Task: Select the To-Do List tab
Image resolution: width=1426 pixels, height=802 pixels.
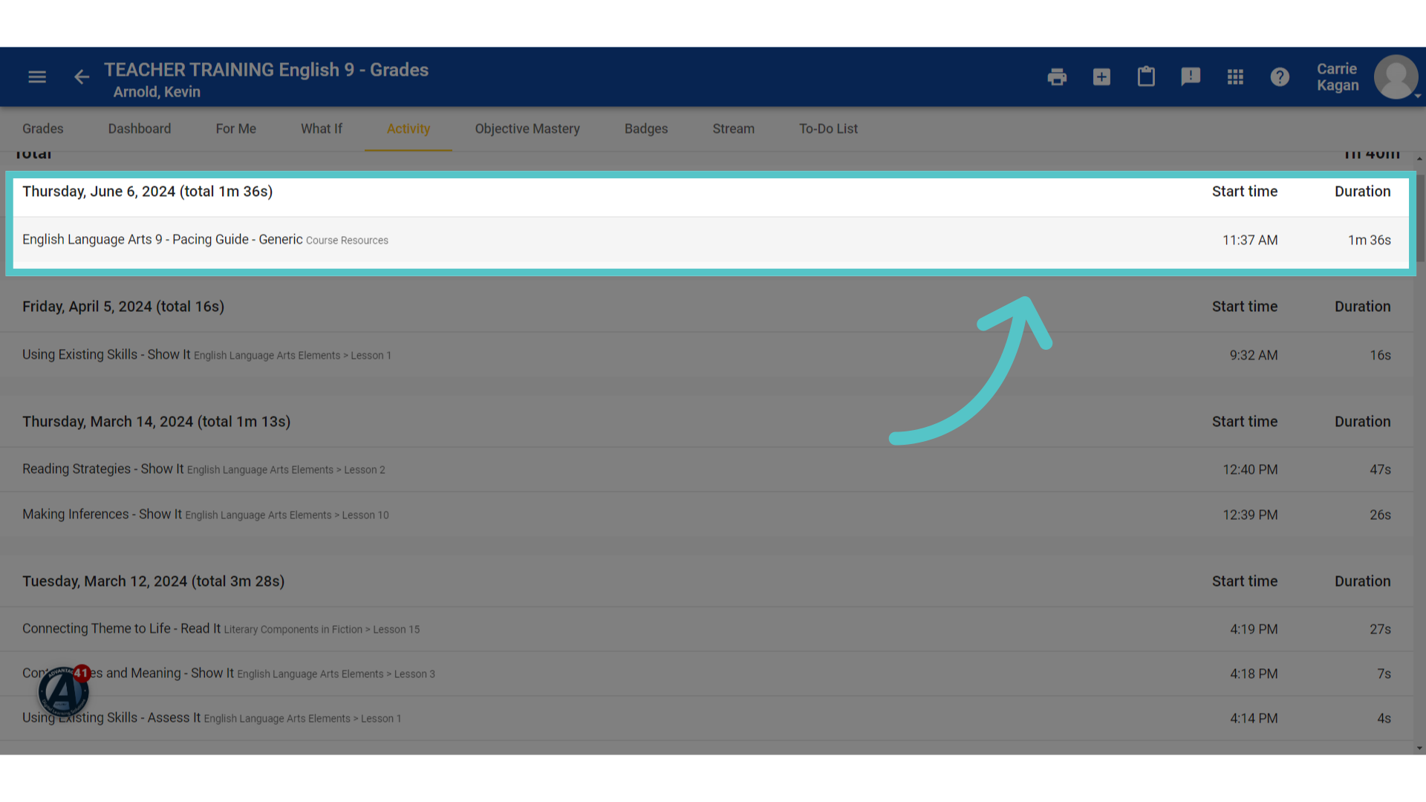Action: (x=828, y=128)
